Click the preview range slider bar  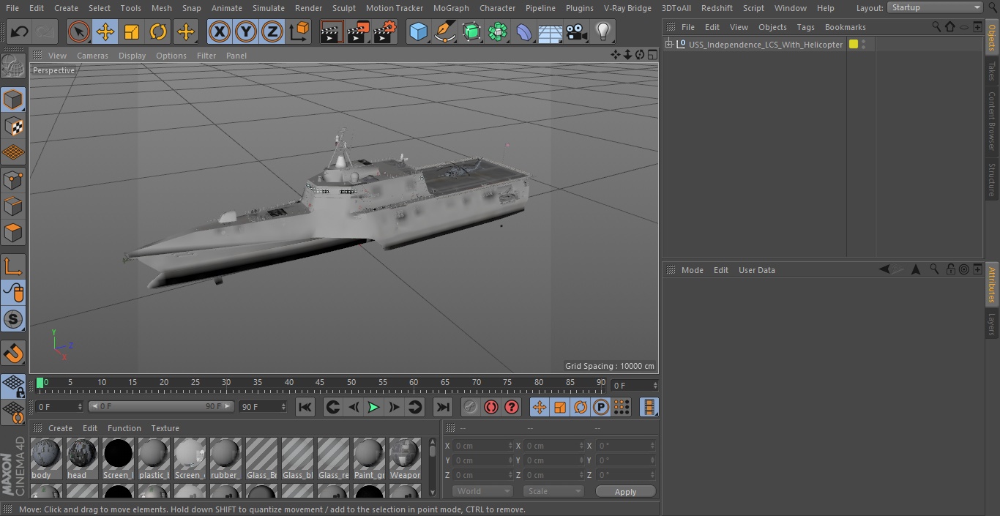point(161,406)
